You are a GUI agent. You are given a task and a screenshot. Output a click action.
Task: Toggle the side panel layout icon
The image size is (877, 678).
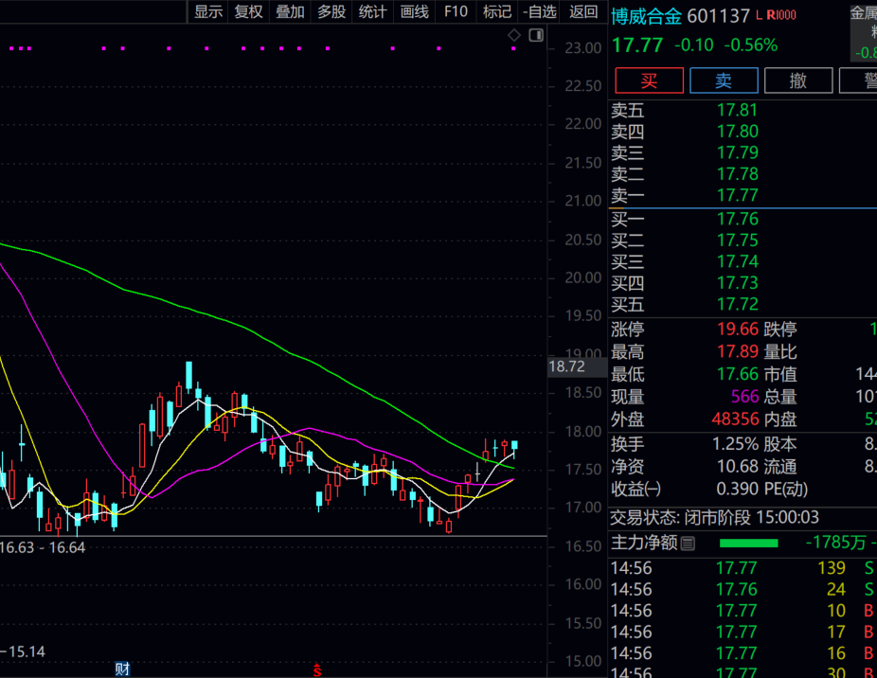coord(536,35)
